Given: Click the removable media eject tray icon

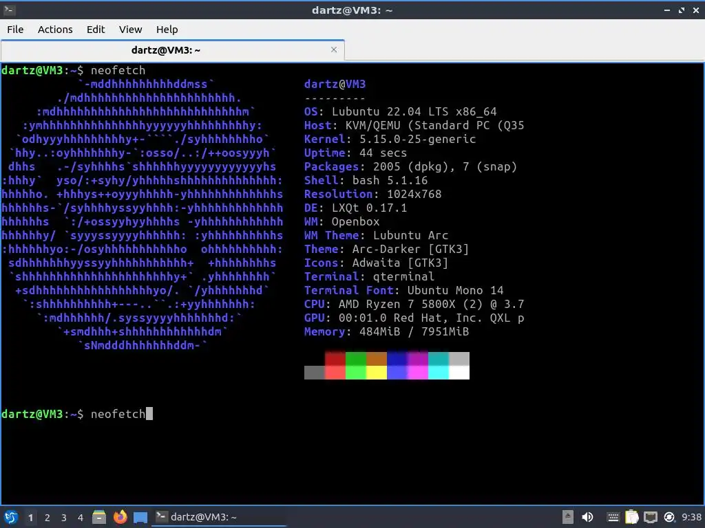Looking at the screenshot, I should [568, 517].
